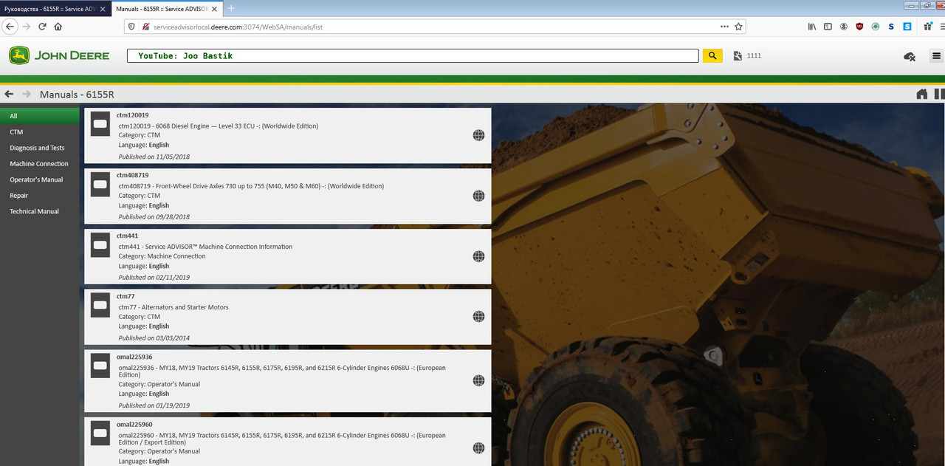
Task: Select Machine Connection category
Action: [40, 164]
